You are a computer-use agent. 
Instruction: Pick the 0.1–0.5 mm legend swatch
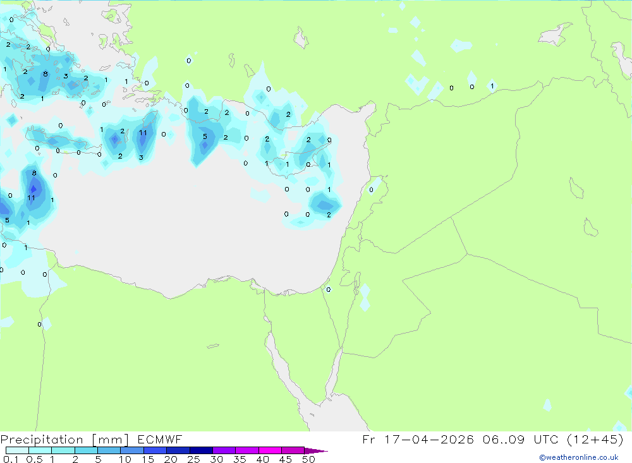[17, 450]
